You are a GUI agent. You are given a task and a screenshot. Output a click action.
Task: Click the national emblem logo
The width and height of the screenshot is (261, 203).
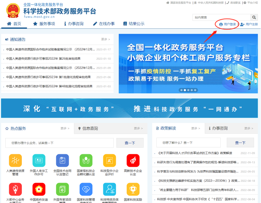tap(13, 11)
